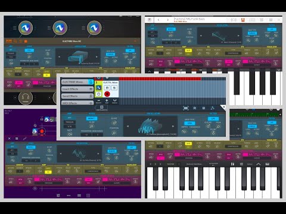Image resolution: width=286 pixels, height=214 pixels.
Task: Click the LPF filter button in center panel
Action: coord(213,119)
